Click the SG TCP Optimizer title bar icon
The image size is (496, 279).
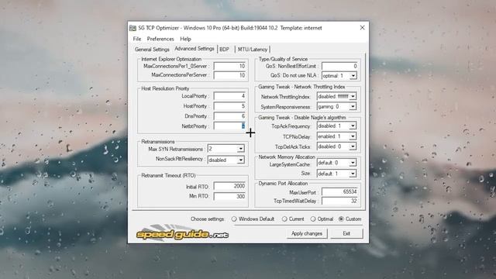coord(133,28)
